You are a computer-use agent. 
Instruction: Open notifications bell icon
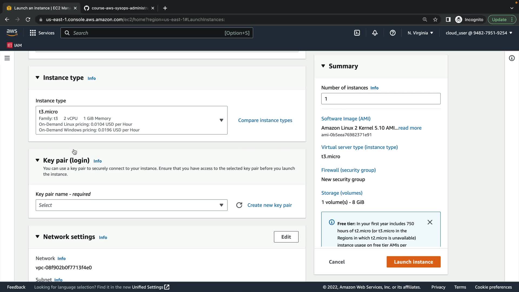(375, 33)
